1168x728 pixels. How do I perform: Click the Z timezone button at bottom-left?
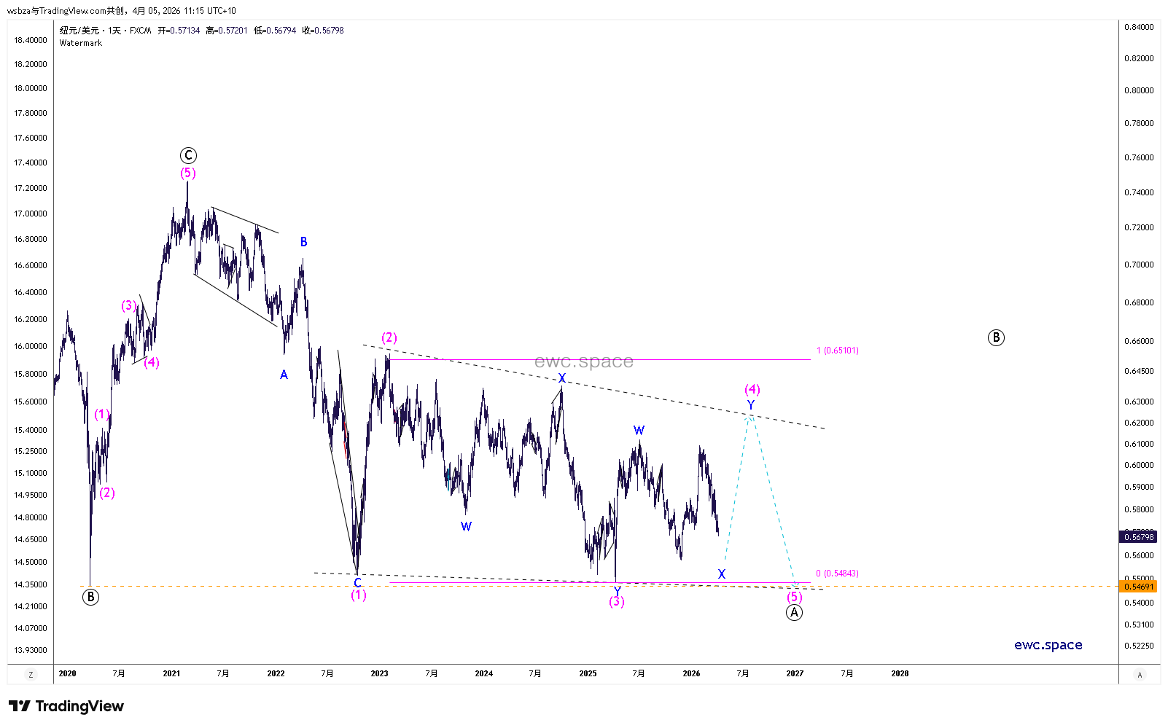31,675
